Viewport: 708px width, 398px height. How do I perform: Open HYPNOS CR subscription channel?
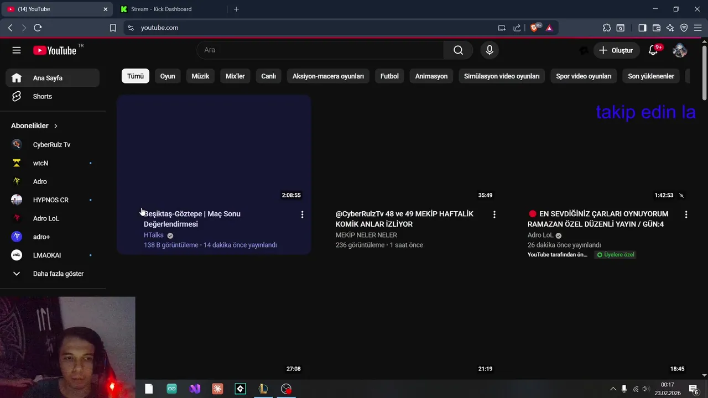pos(53,200)
